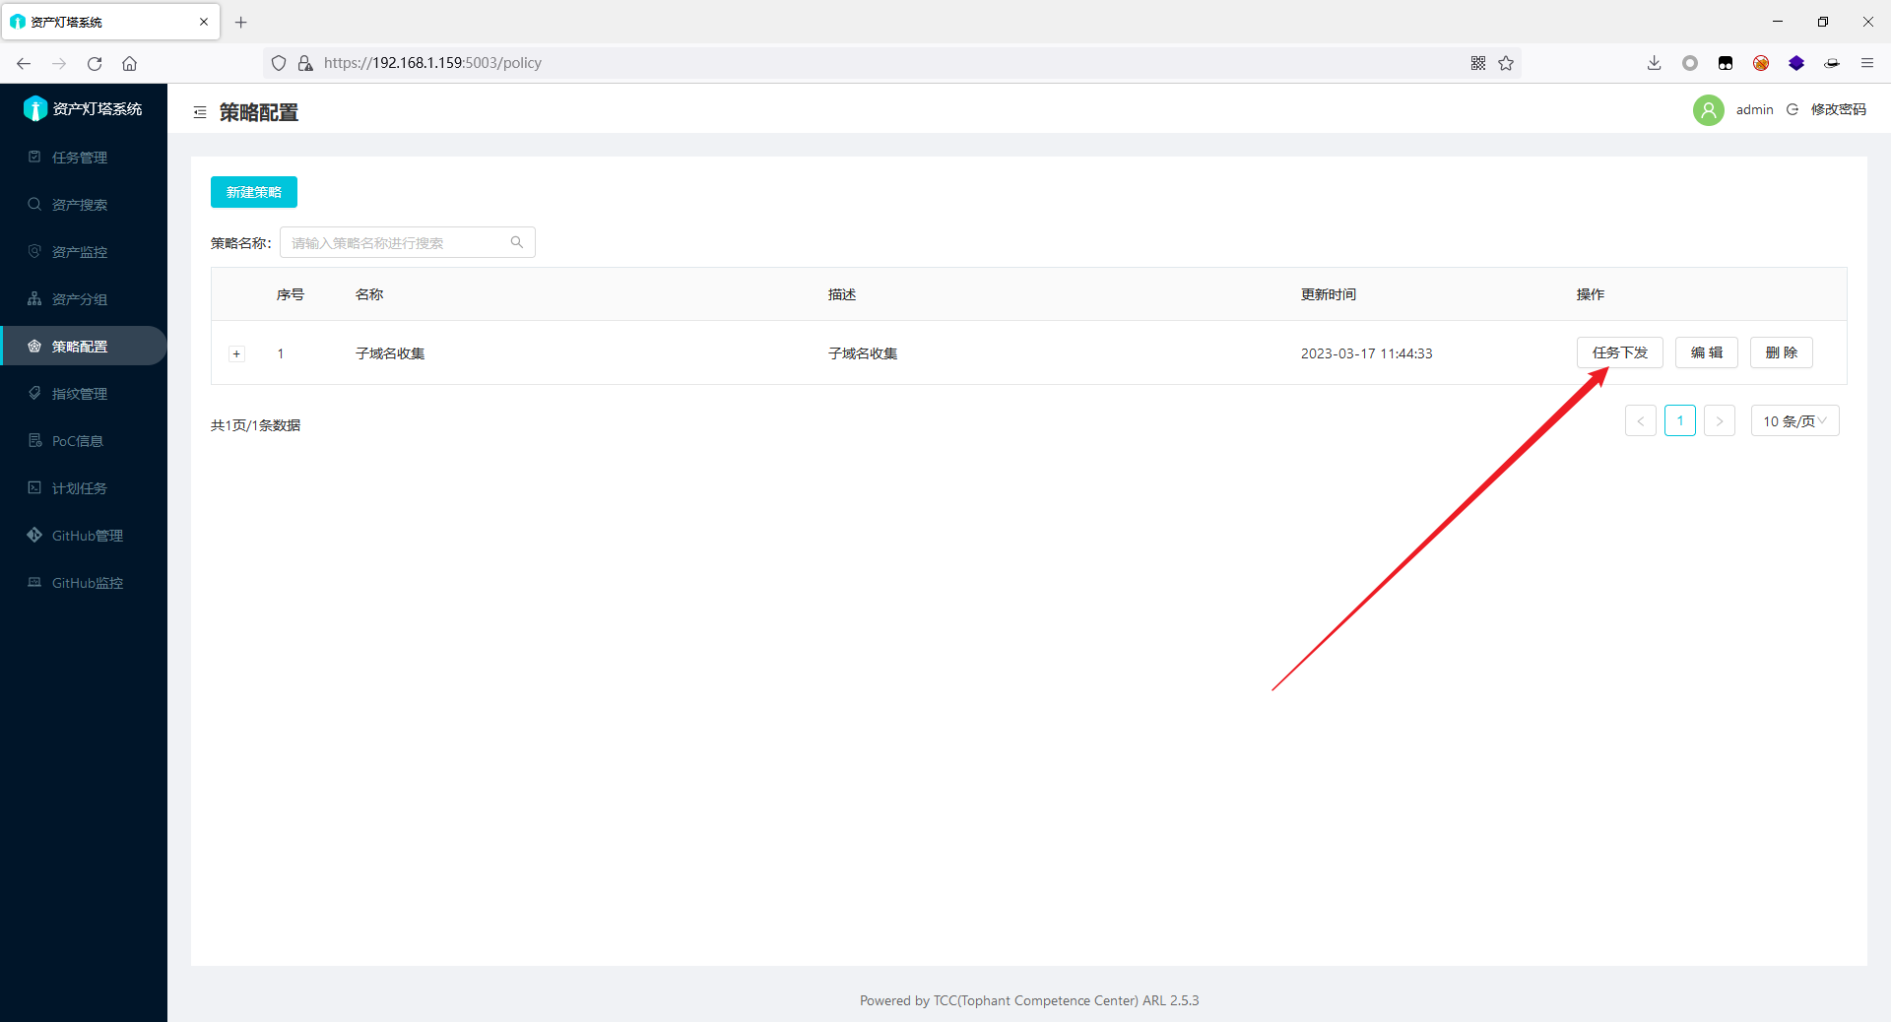Open 任务管理 in the sidebar
This screenshot has height=1022, width=1891.
[x=83, y=158]
